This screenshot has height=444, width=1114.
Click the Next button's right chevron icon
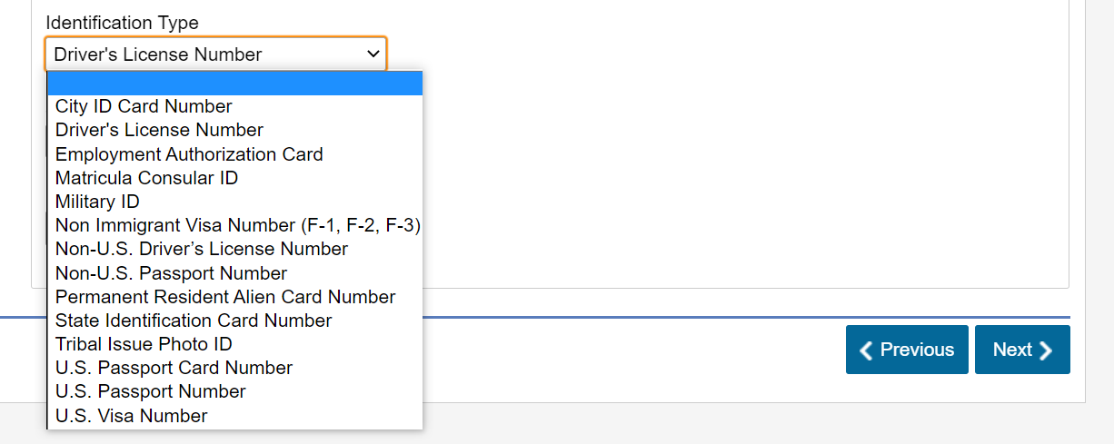(x=1046, y=350)
